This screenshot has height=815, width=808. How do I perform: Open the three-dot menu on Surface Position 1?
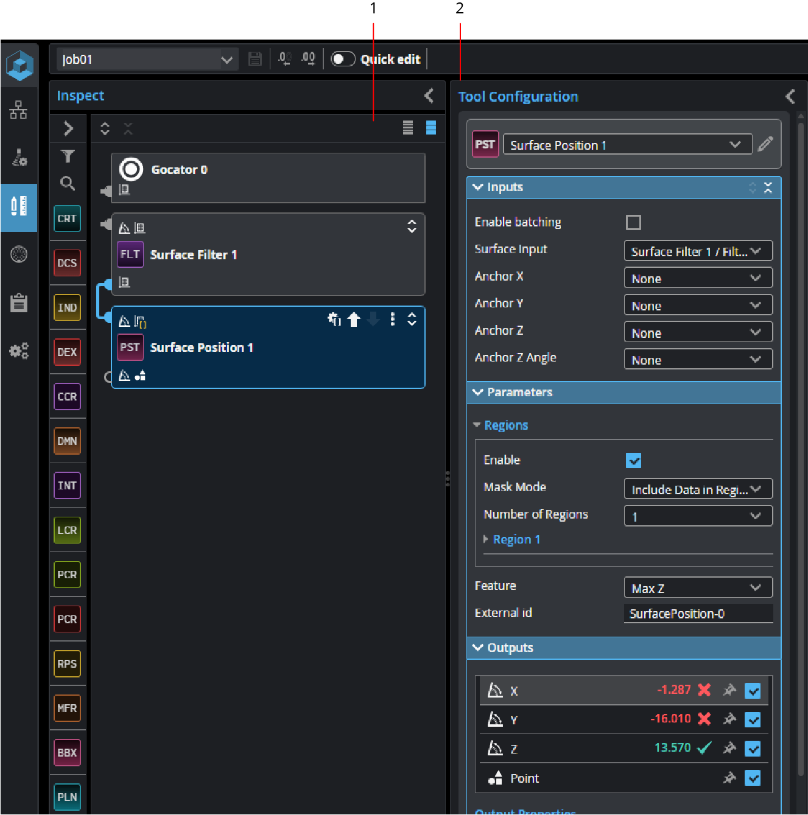click(393, 319)
